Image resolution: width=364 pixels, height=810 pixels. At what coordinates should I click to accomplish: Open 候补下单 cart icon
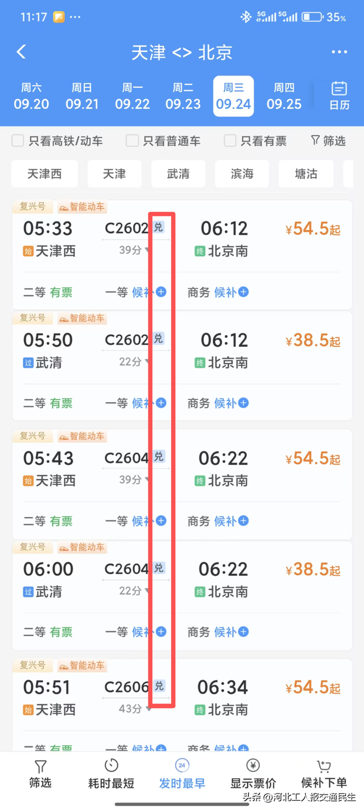point(324,766)
